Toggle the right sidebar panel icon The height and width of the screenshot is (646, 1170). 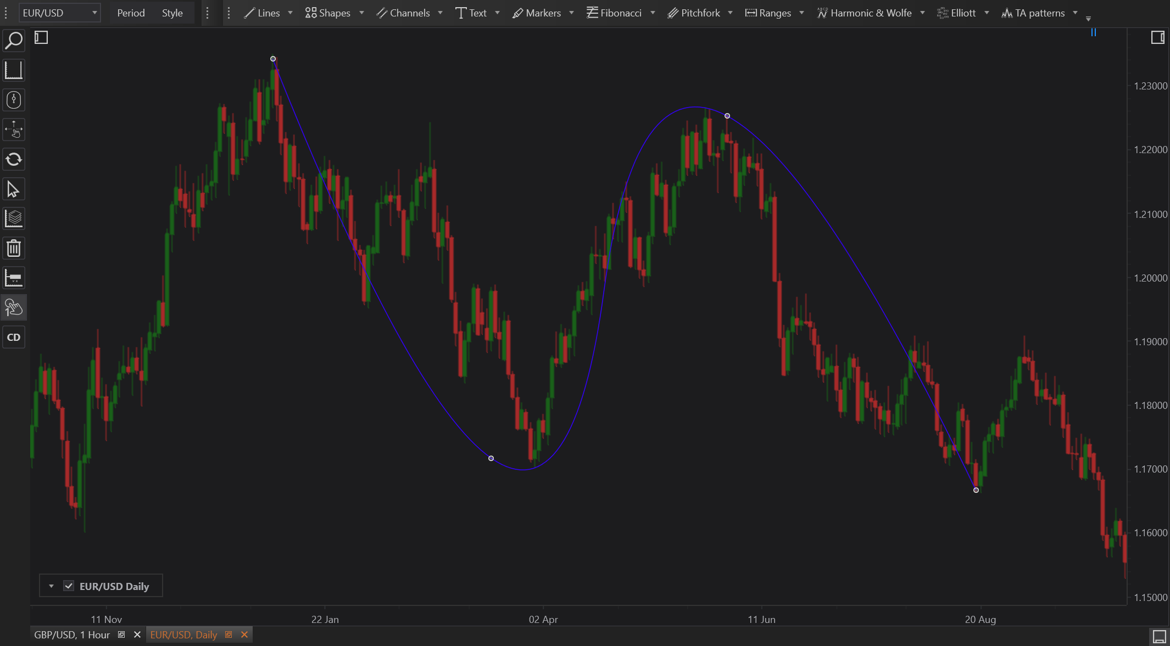point(1157,37)
